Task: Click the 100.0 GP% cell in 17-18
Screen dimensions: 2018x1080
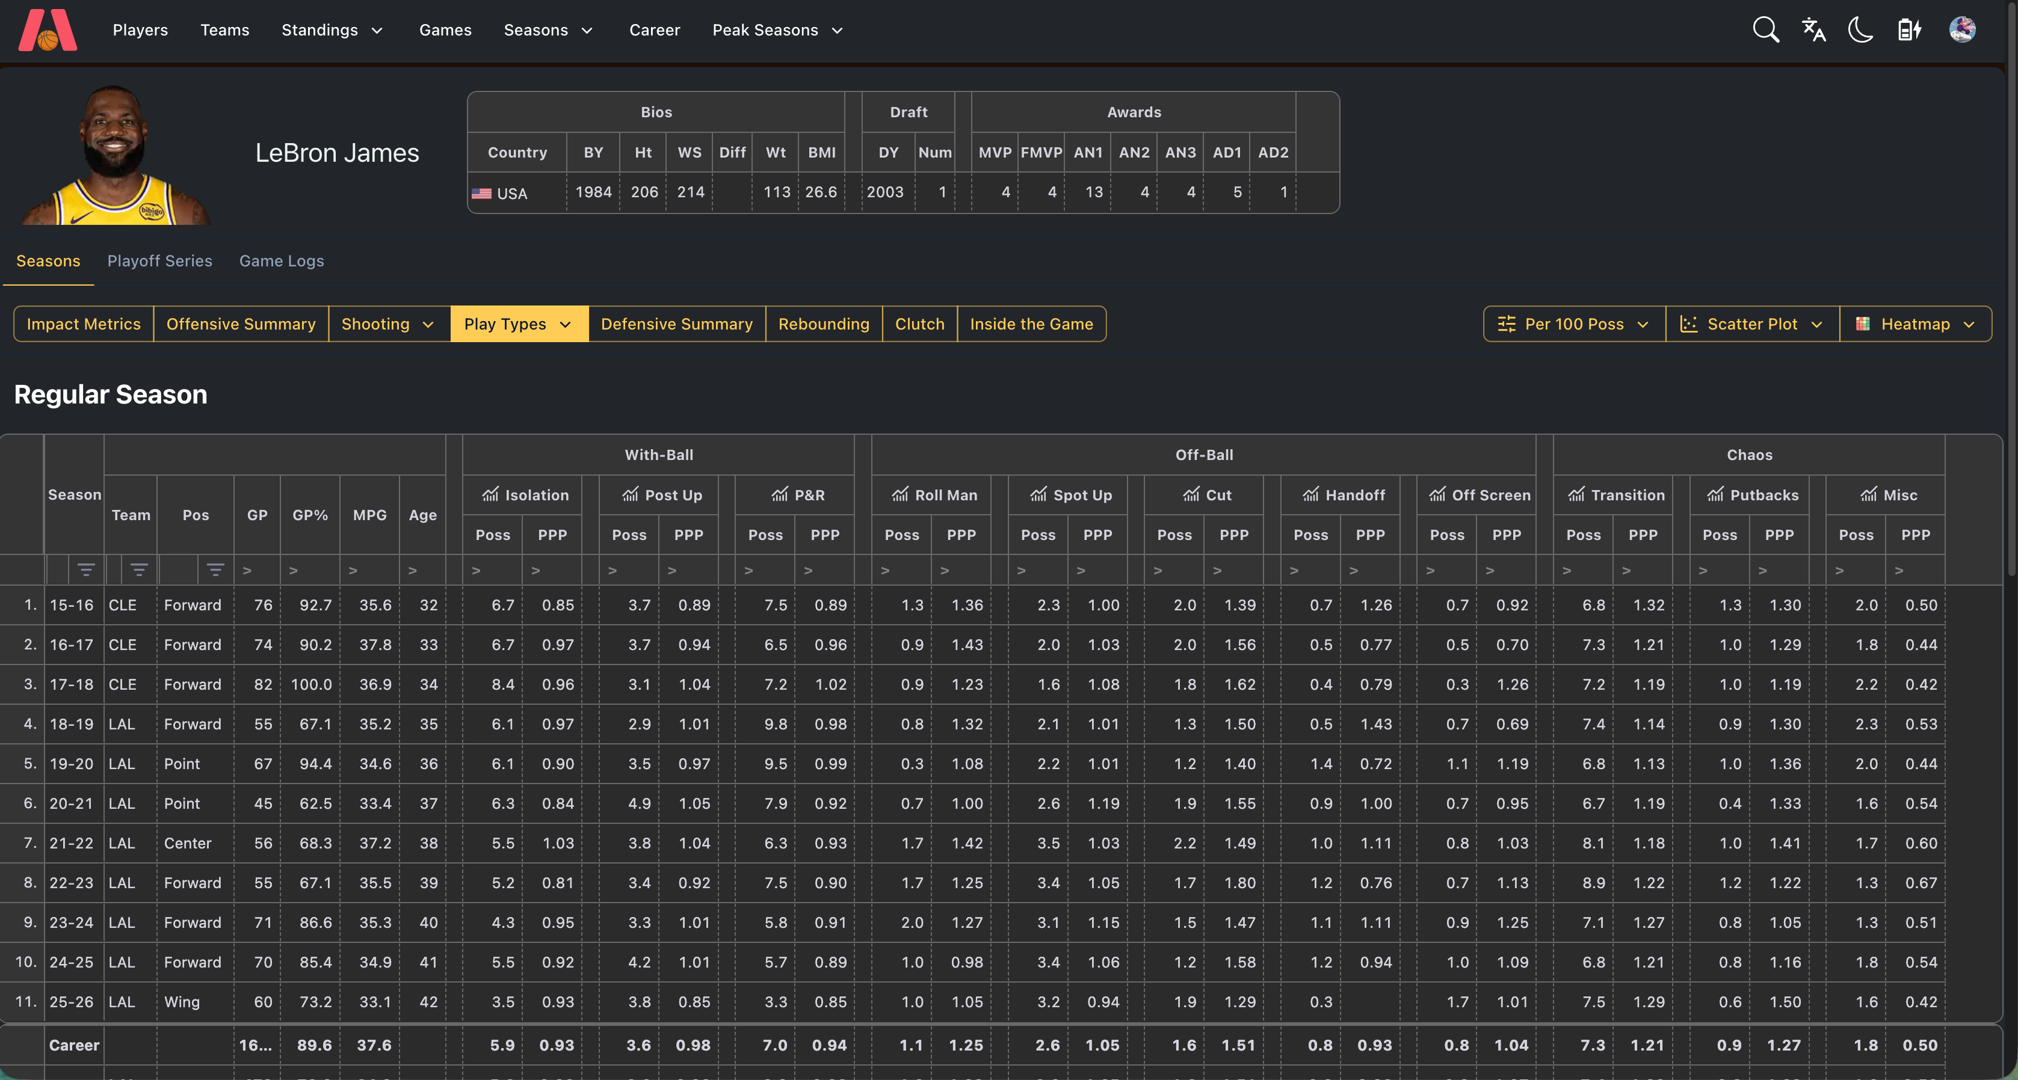Action: pos(311,684)
